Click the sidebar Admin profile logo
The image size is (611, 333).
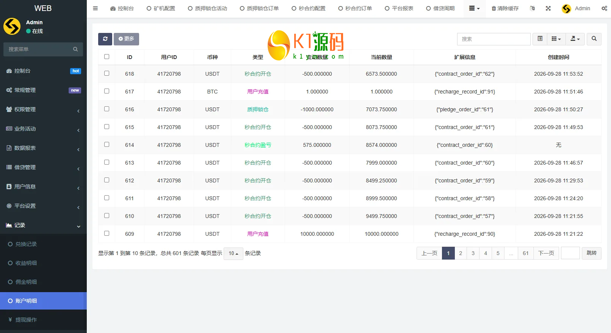click(x=12, y=26)
